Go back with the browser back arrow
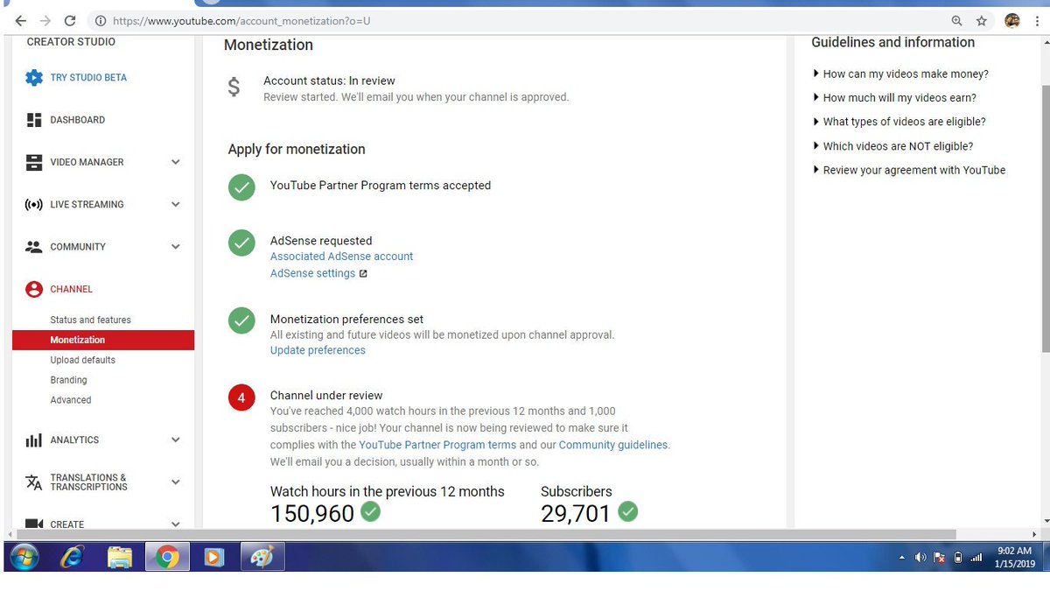Image resolution: width=1050 pixels, height=591 pixels. coord(20,20)
